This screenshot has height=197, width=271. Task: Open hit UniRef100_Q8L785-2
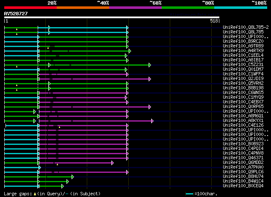pyautogui.click(x=246, y=28)
